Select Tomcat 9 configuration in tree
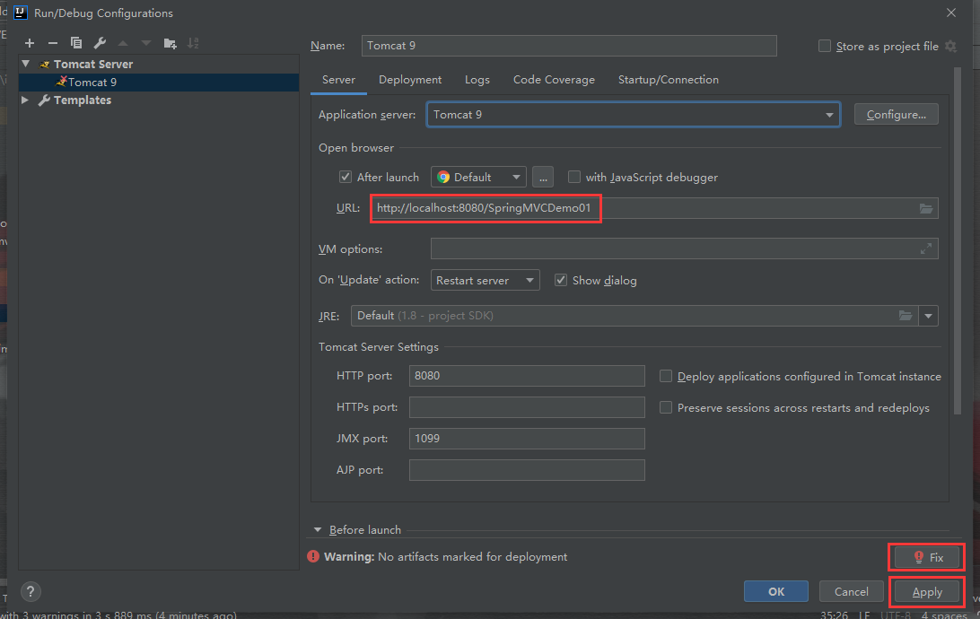This screenshot has height=619, width=980. pyautogui.click(x=159, y=82)
